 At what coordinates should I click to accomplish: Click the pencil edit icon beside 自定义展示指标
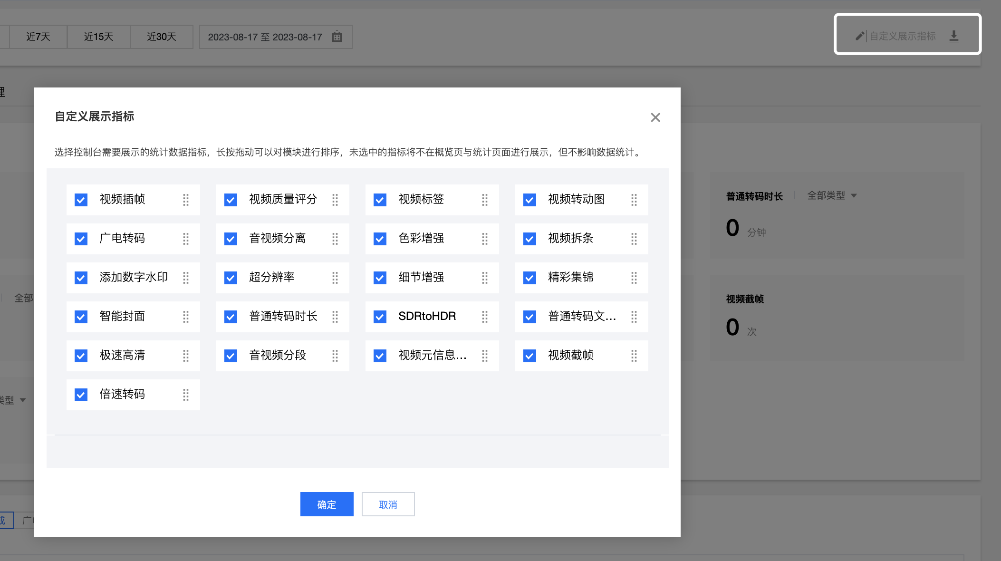tap(859, 36)
